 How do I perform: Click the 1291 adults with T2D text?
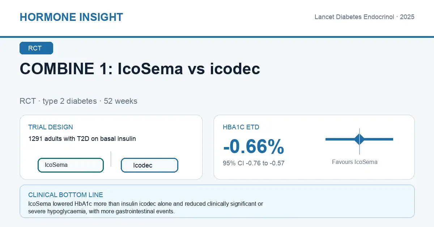(82, 138)
